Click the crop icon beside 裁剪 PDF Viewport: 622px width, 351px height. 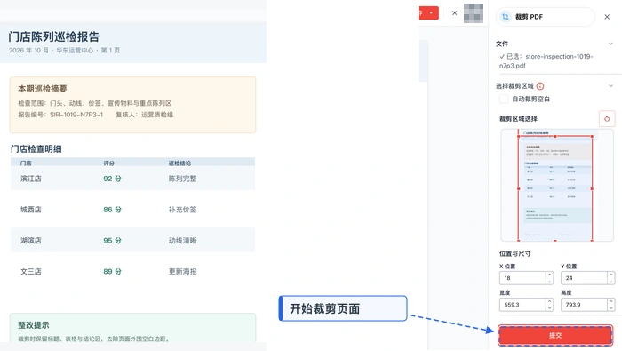point(506,17)
